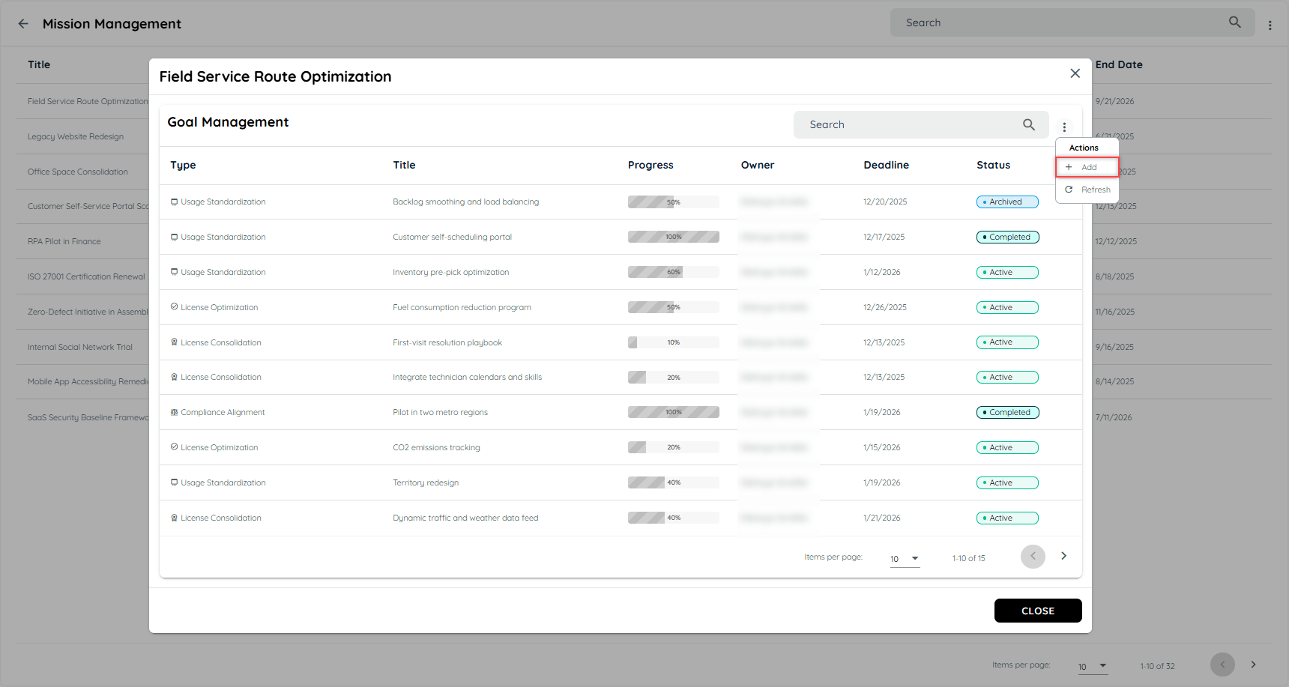Click the Inventory pre-pick optimization progress bar
The width and height of the screenshot is (1289, 687).
[673, 272]
